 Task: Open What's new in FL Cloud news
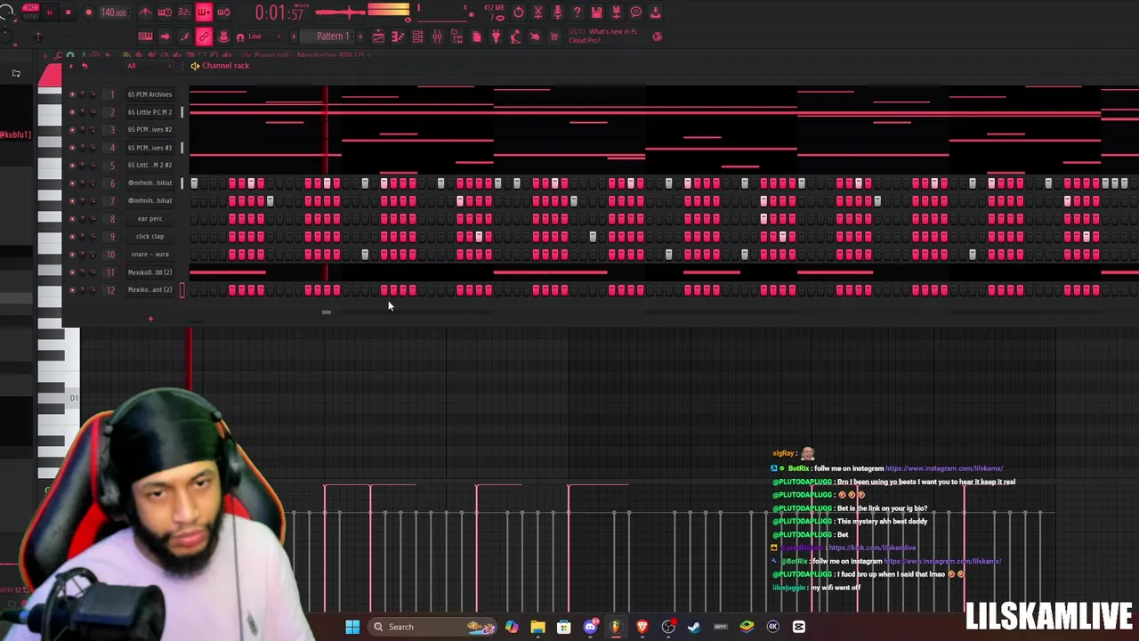point(605,37)
